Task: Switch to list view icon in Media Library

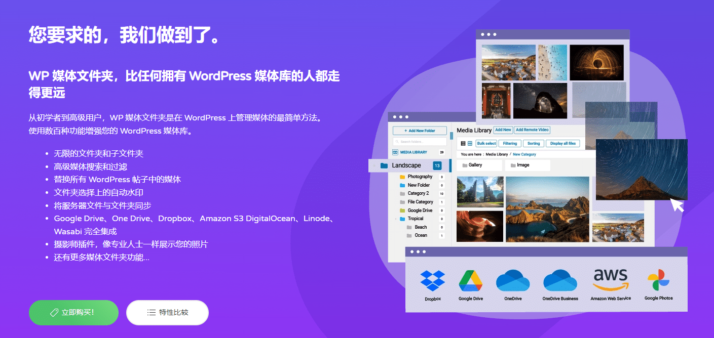Action: coord(463,144)
